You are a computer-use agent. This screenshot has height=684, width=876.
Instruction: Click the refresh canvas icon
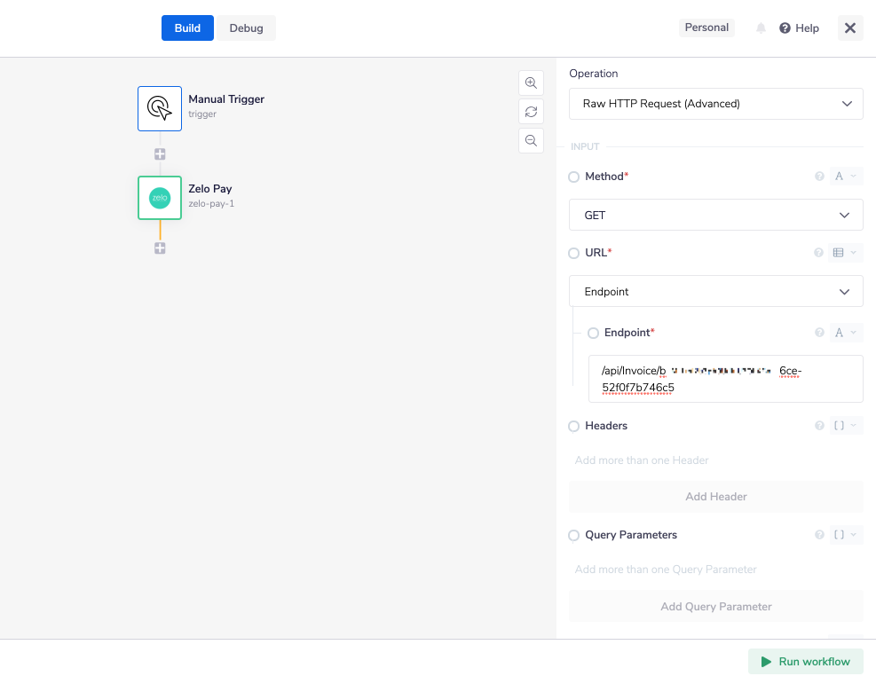pos(531,112)
